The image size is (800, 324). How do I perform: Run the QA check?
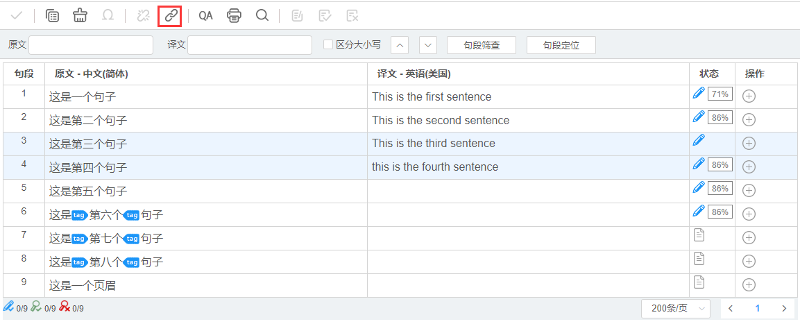pyautogui.click(x=205, y=15)
